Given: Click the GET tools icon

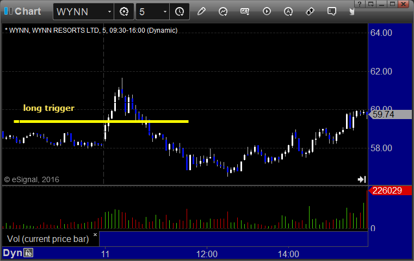Looking at the screenshot, I should [x=245, y=11].
